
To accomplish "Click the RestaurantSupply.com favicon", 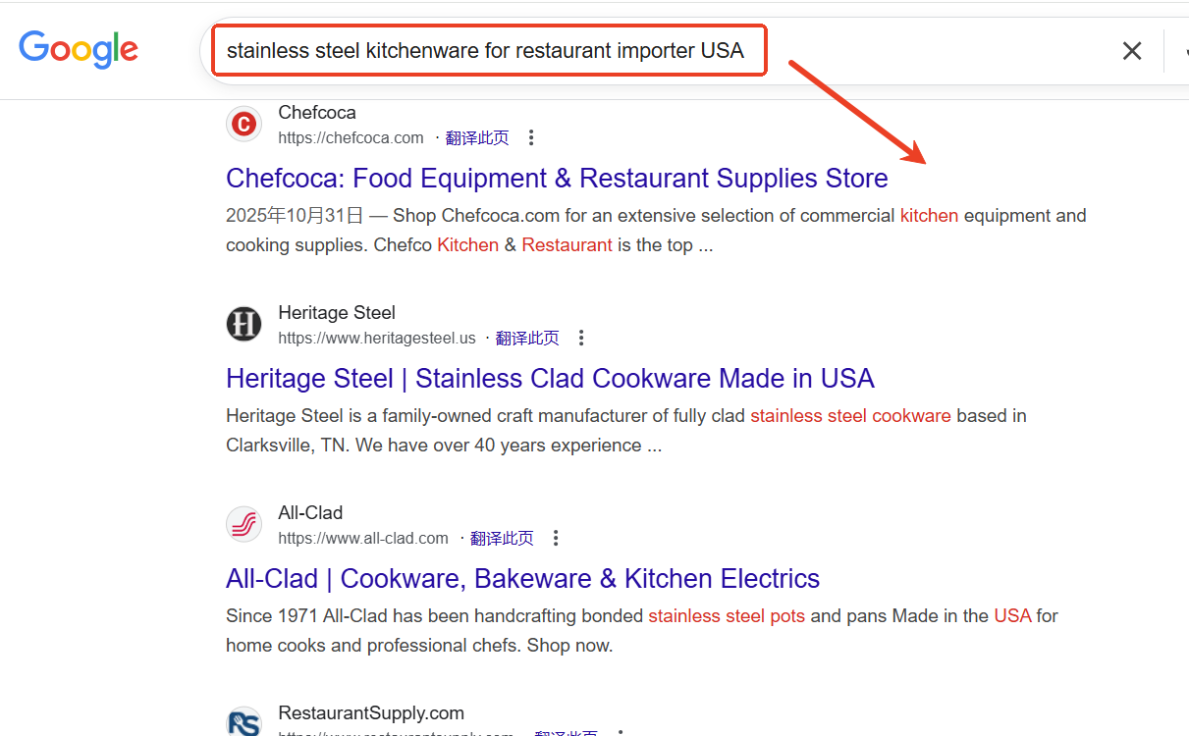I will (x=243, y=723).
